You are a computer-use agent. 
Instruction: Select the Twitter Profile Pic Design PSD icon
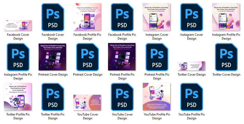(x=53, y=97)
